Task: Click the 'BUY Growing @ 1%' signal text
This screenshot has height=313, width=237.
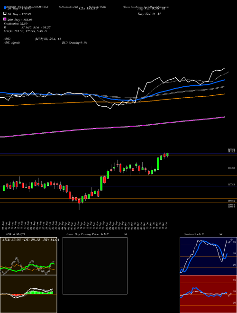Action: (74, 43)
